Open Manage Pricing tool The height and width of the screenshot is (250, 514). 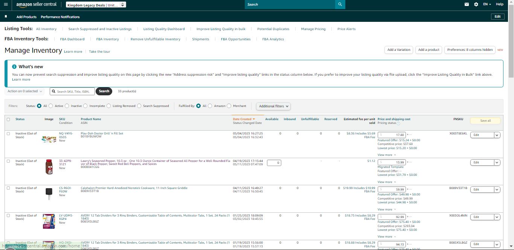point(313,29)
